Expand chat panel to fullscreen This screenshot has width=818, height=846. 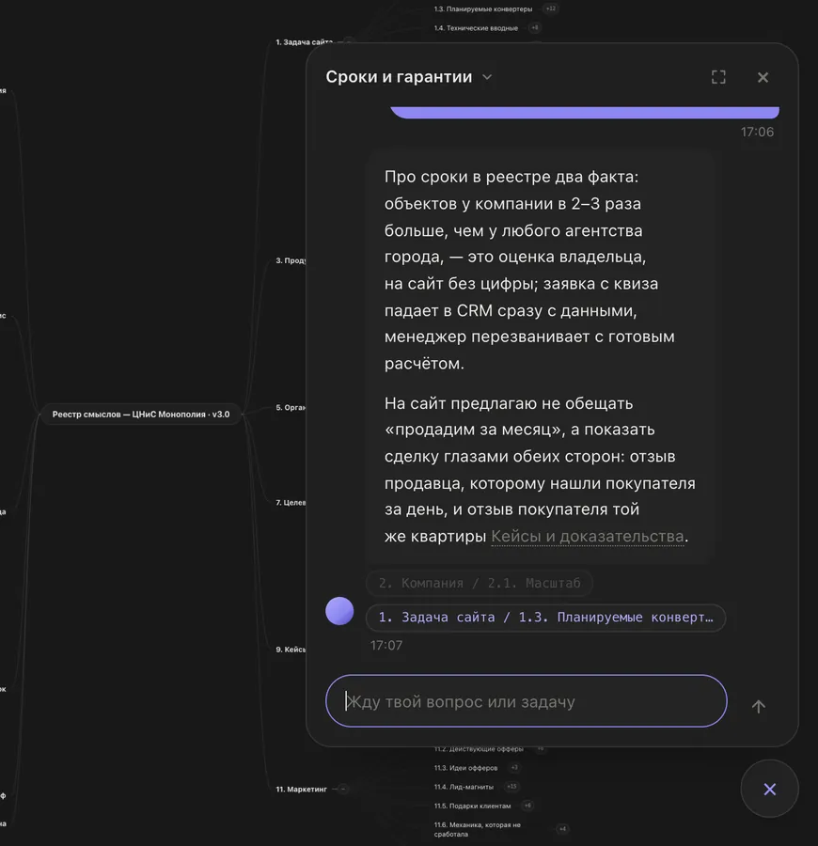click(x=718, y=77)
